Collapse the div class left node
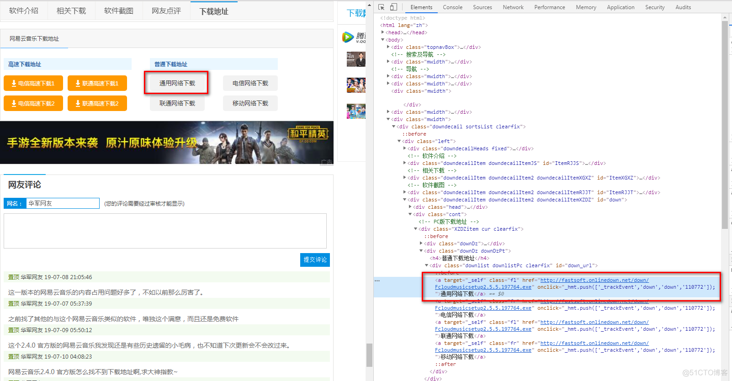 click(x=399, y=141)
